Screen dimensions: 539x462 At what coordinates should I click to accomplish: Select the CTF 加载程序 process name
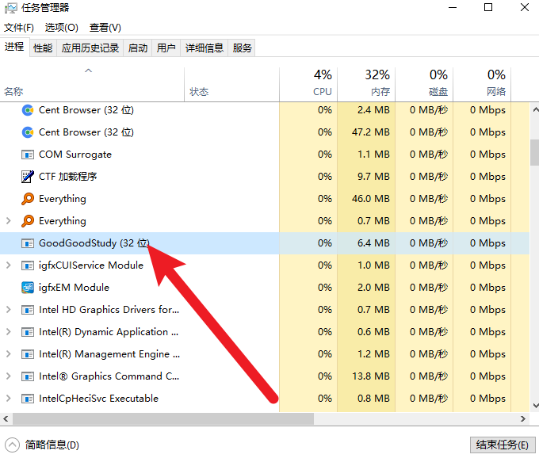coord(67,177)
